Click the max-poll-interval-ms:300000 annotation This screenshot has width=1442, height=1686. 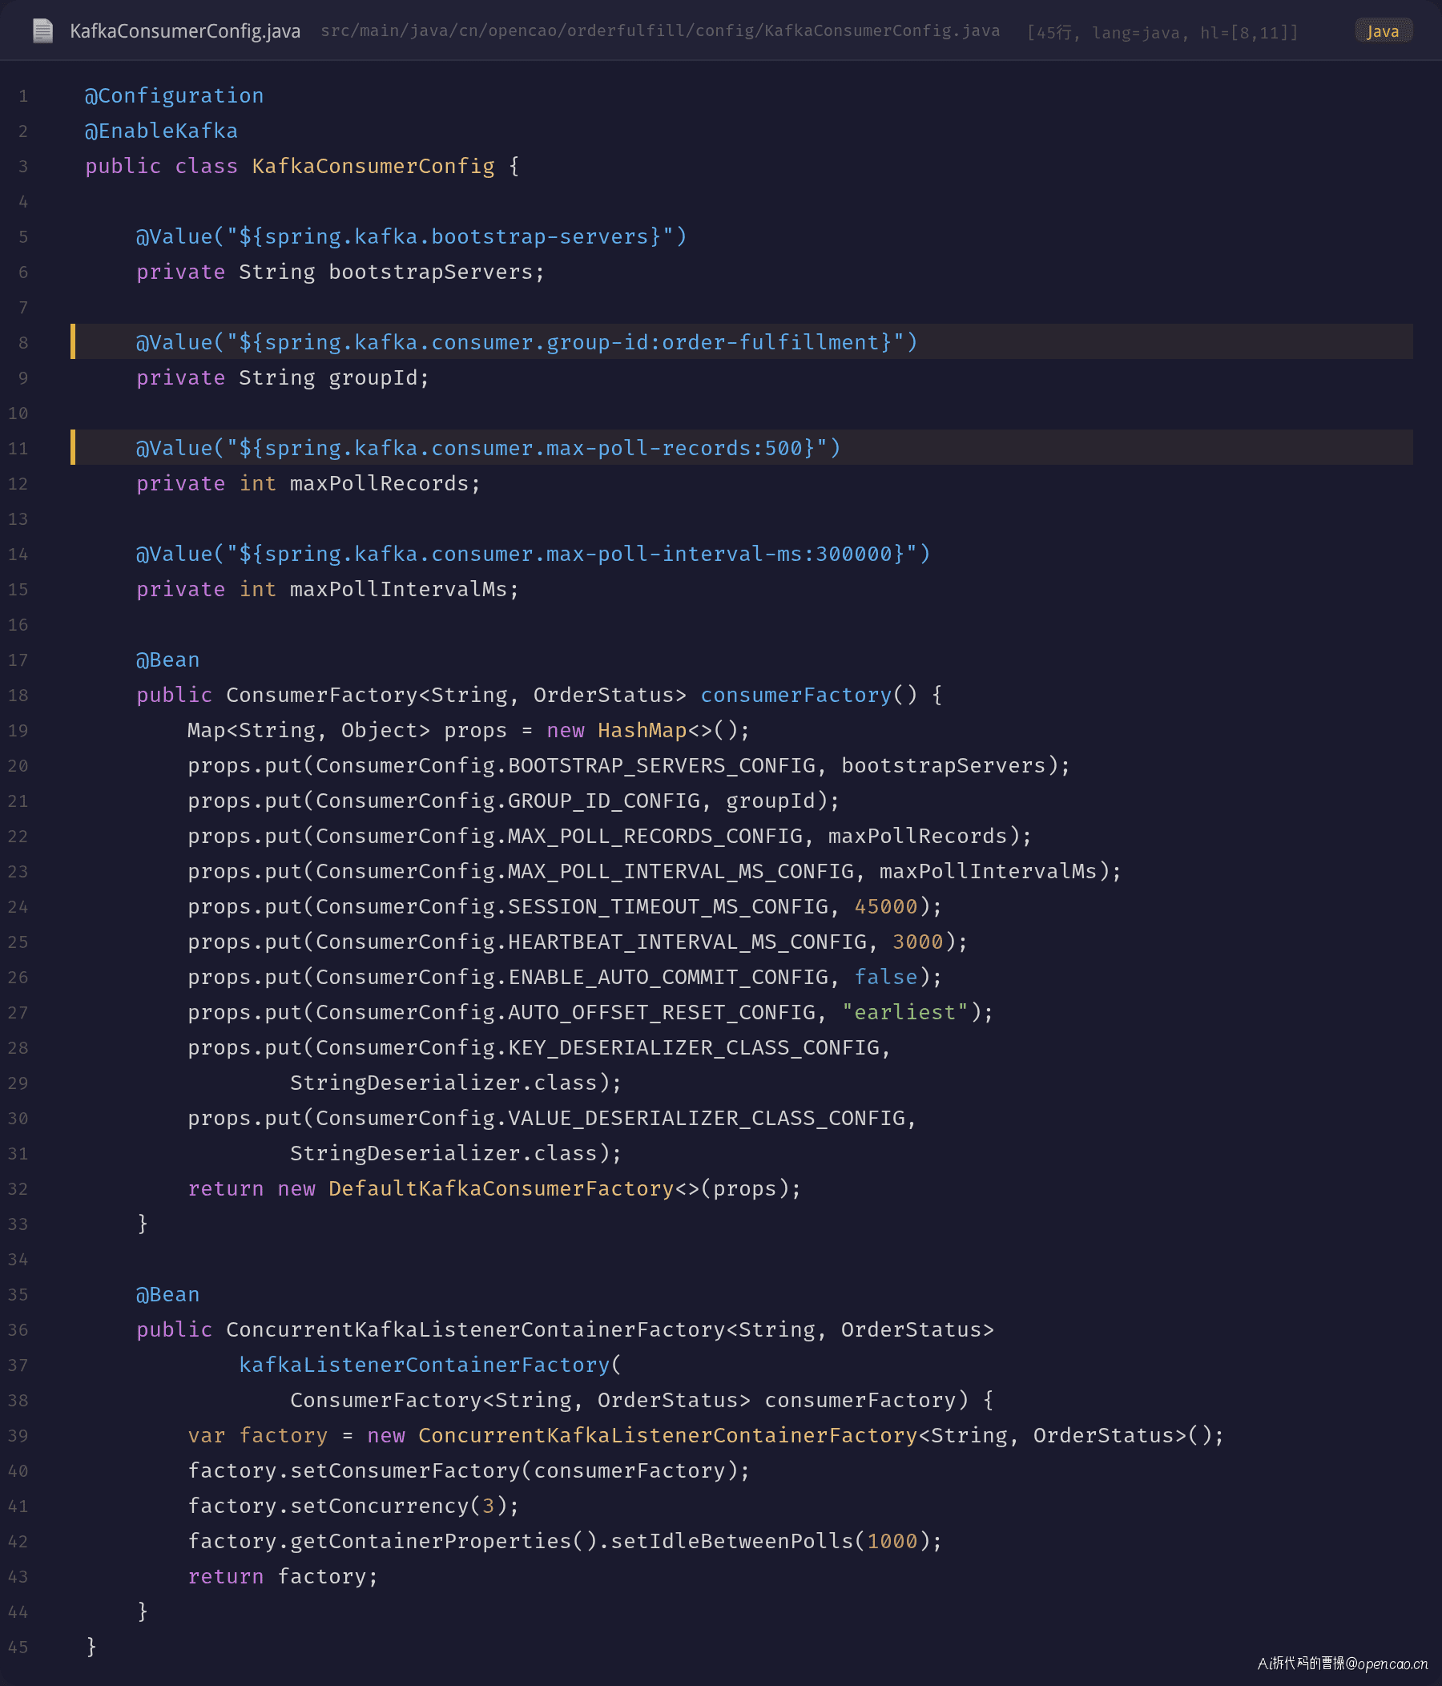point(533,554)
